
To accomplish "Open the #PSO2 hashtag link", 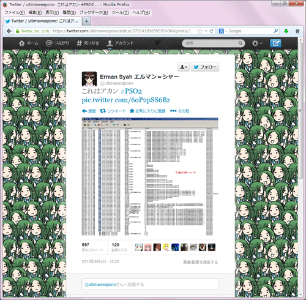I will point(131,91).
